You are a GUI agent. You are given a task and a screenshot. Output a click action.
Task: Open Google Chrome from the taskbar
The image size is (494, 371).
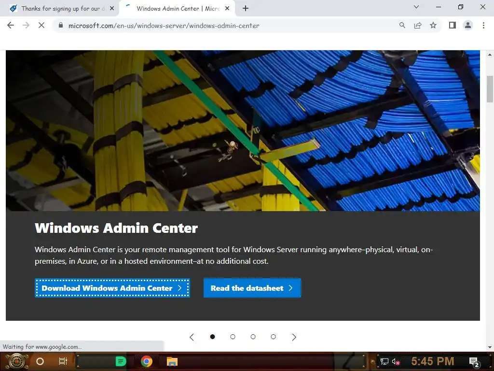tap(147, 361)
